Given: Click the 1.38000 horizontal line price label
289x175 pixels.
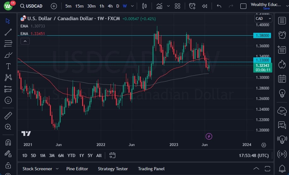Looking at the screenshot, I should 262,36.
